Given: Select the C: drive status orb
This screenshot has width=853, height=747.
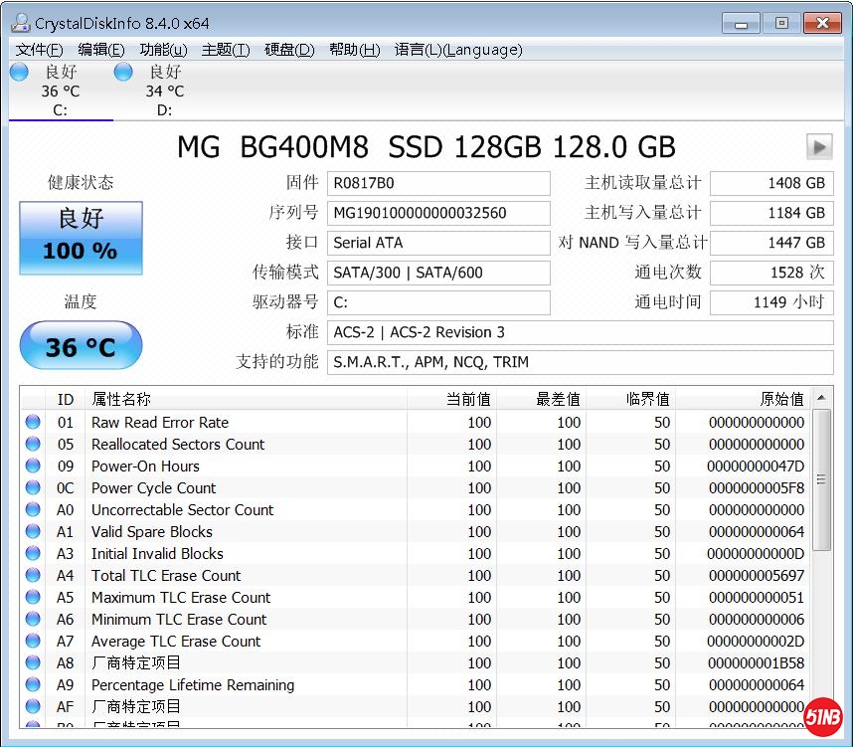Looking at the screenshot, I should pyautogui.click(x=19, y=73).
